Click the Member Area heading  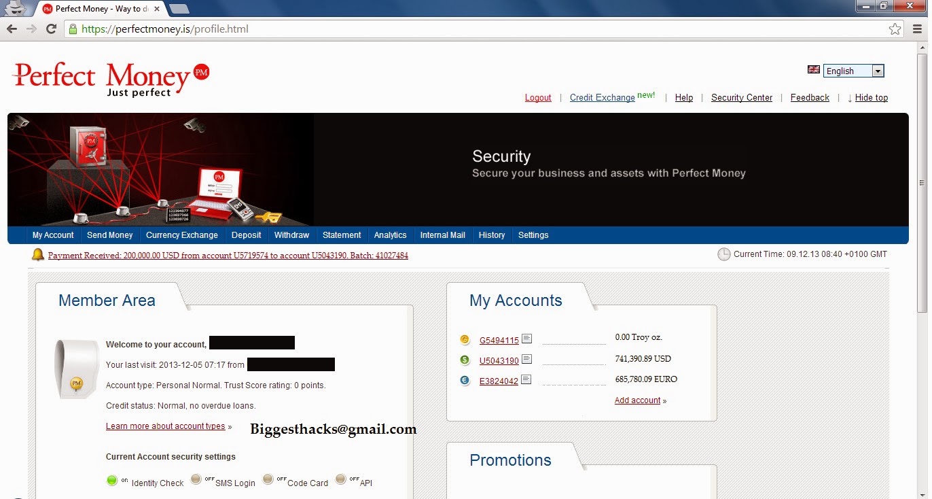(107, 300)
